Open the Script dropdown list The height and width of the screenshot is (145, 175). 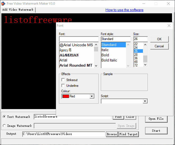[145, 101]
